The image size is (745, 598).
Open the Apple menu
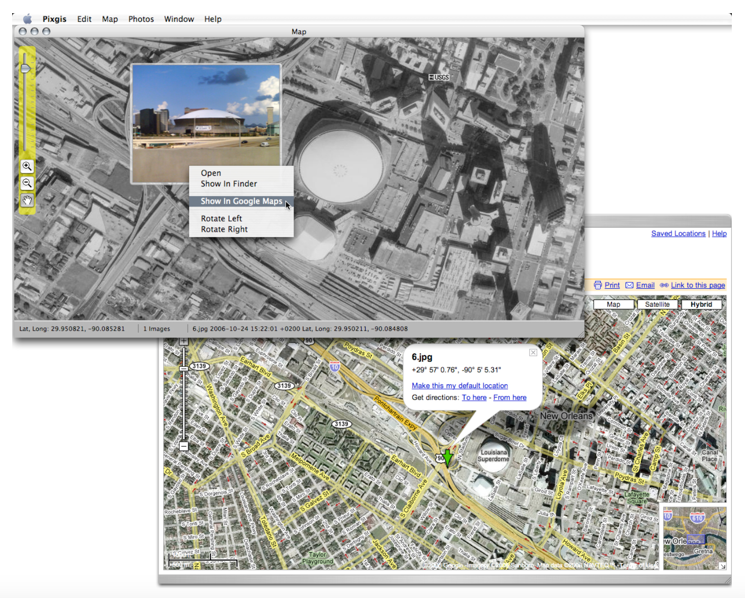pyautogui.click(x=28, y=19)
